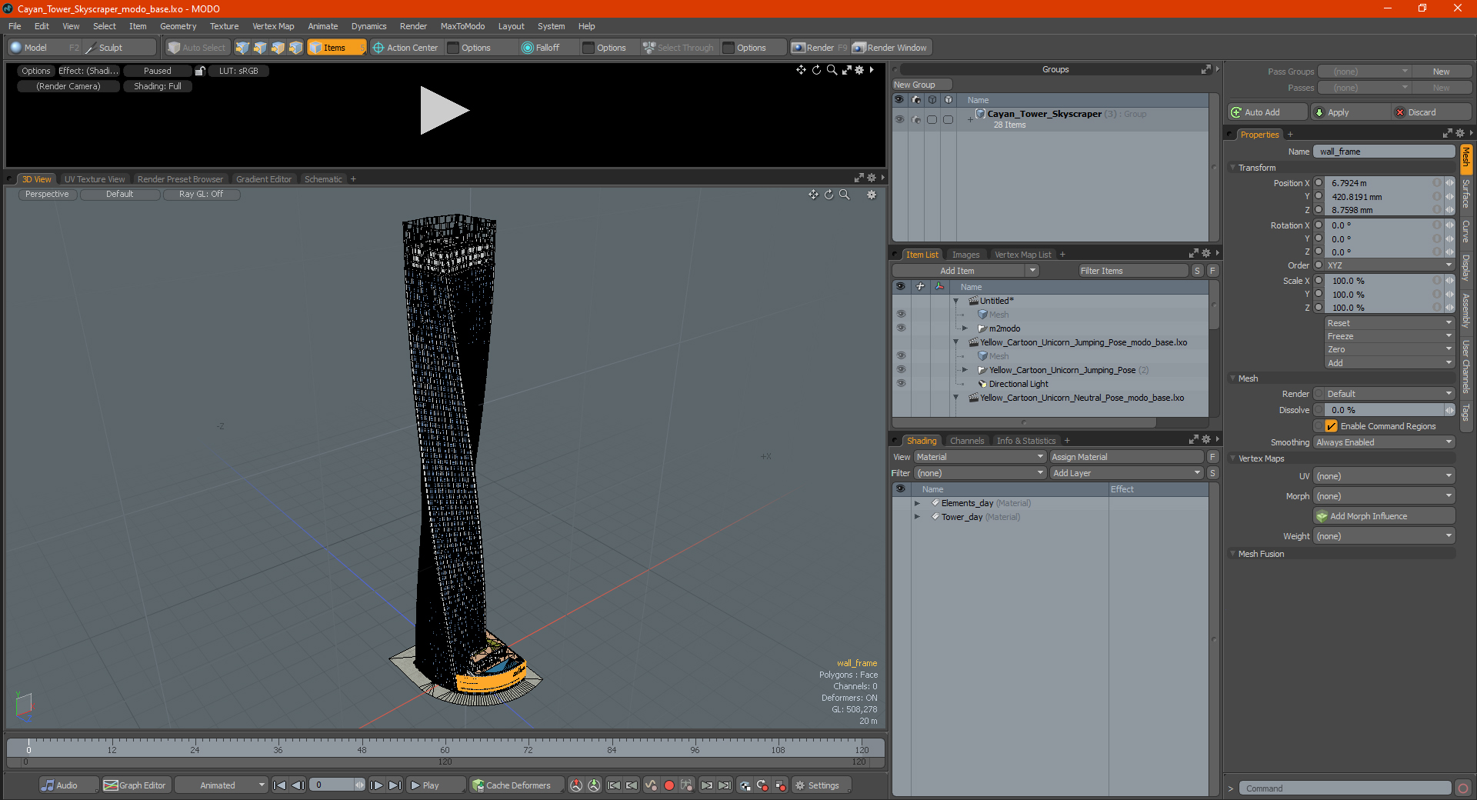This screenshot has height=800, width=1477.
Task: Click the 3D viewport rotate icon
Action: (x=829, y=195)
